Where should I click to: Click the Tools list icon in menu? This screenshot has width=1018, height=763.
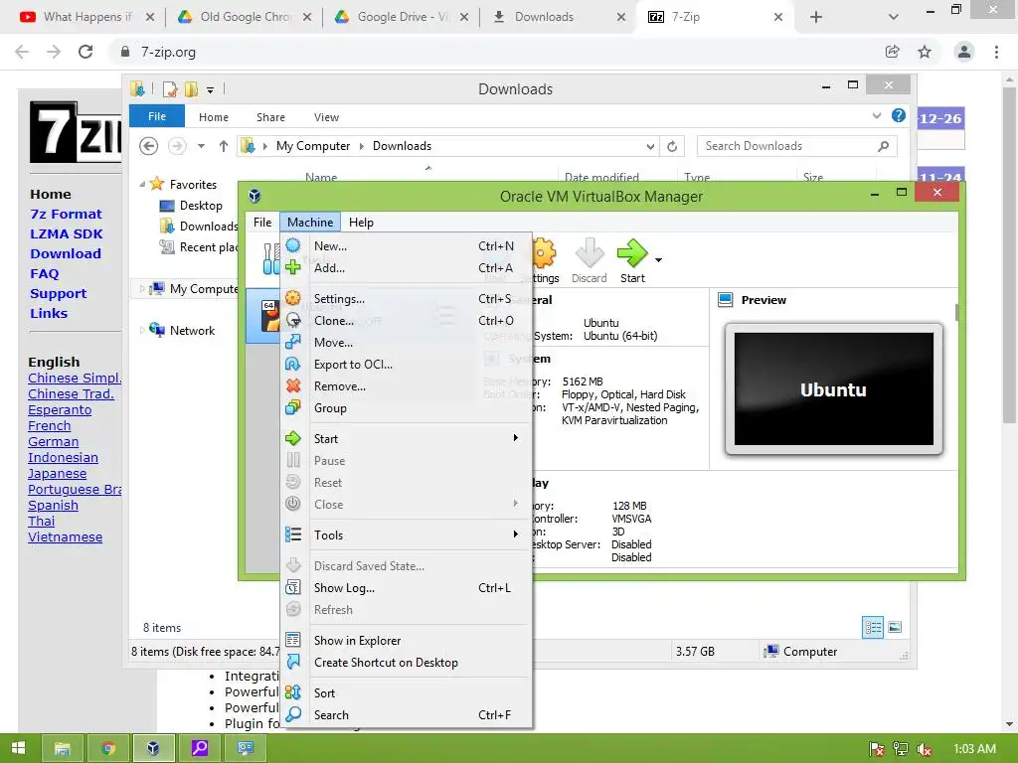pyautogui.click(x=293, y=534)
